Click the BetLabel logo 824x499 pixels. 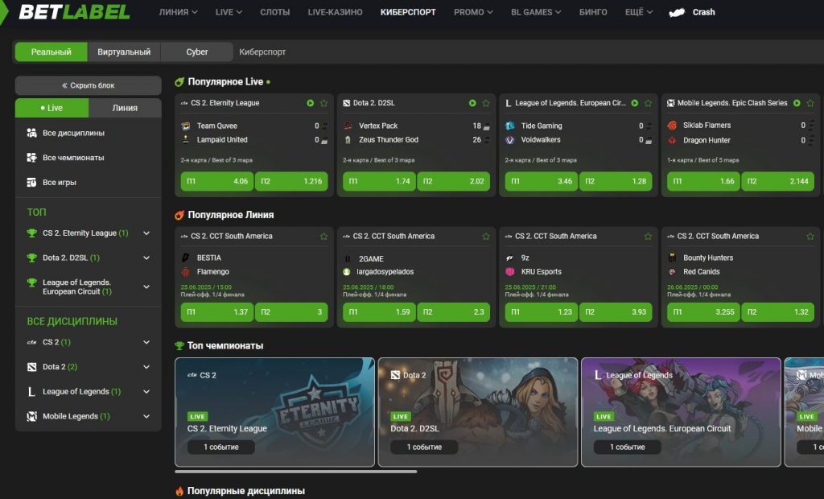tap(74, 12)
